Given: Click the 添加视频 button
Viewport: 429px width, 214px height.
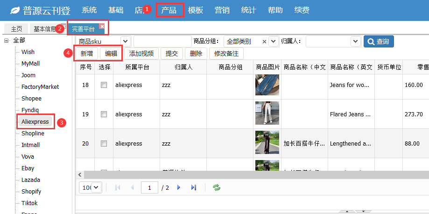Looking at the screenshot, I should tap(141, 53).
